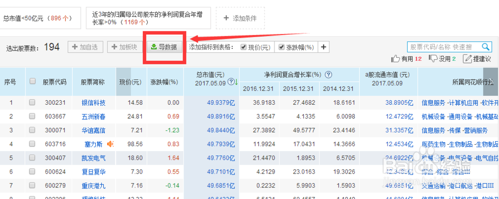Viewport: 499px width, 199px height.
Task: Click the search magnifier icon
Action: [x=486, y=47]
